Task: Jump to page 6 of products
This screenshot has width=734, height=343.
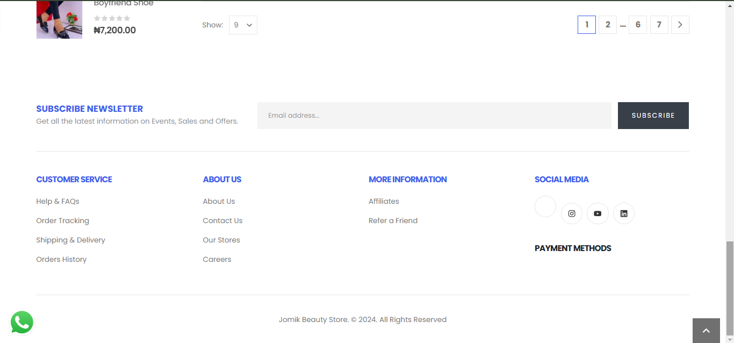Action: (638, 25)
